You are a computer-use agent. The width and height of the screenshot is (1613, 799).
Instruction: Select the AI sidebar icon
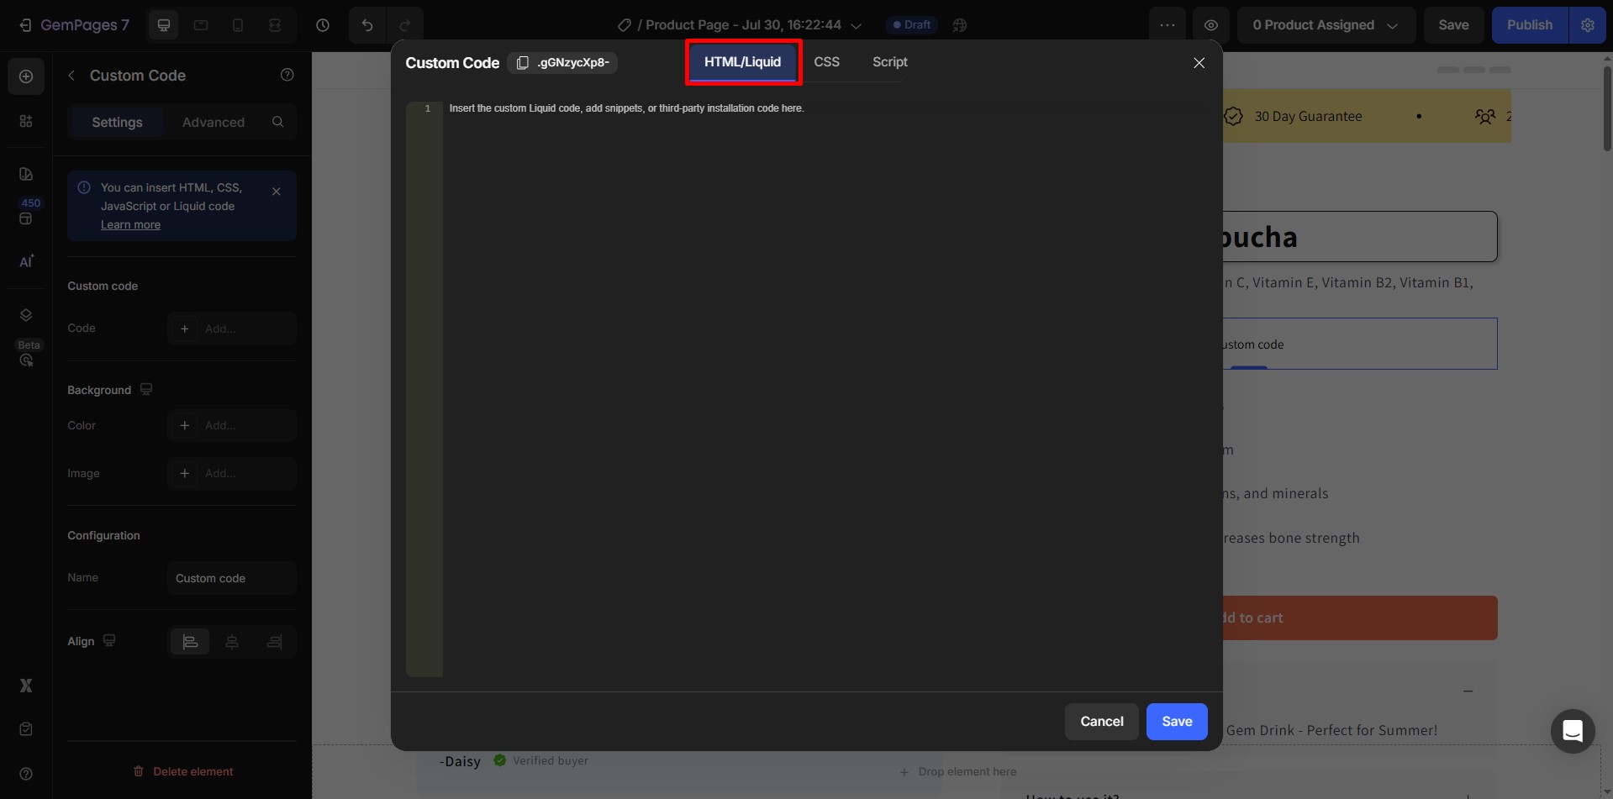pos(26,260)
